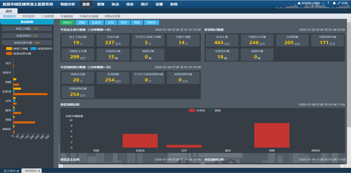Switch to the 实时监控 sub-tab
Viewport: 351px width, 173px height.
click(28, 16)
